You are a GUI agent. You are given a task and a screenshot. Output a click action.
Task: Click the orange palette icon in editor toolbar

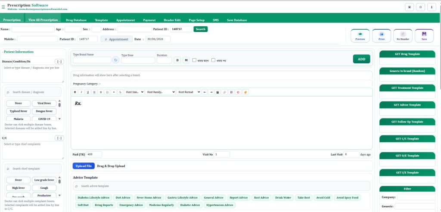(x=245, y=92)
